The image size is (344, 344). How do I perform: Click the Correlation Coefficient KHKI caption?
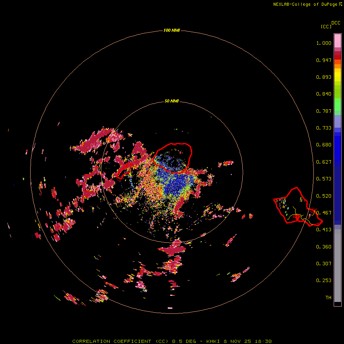(x=172, y=341)
